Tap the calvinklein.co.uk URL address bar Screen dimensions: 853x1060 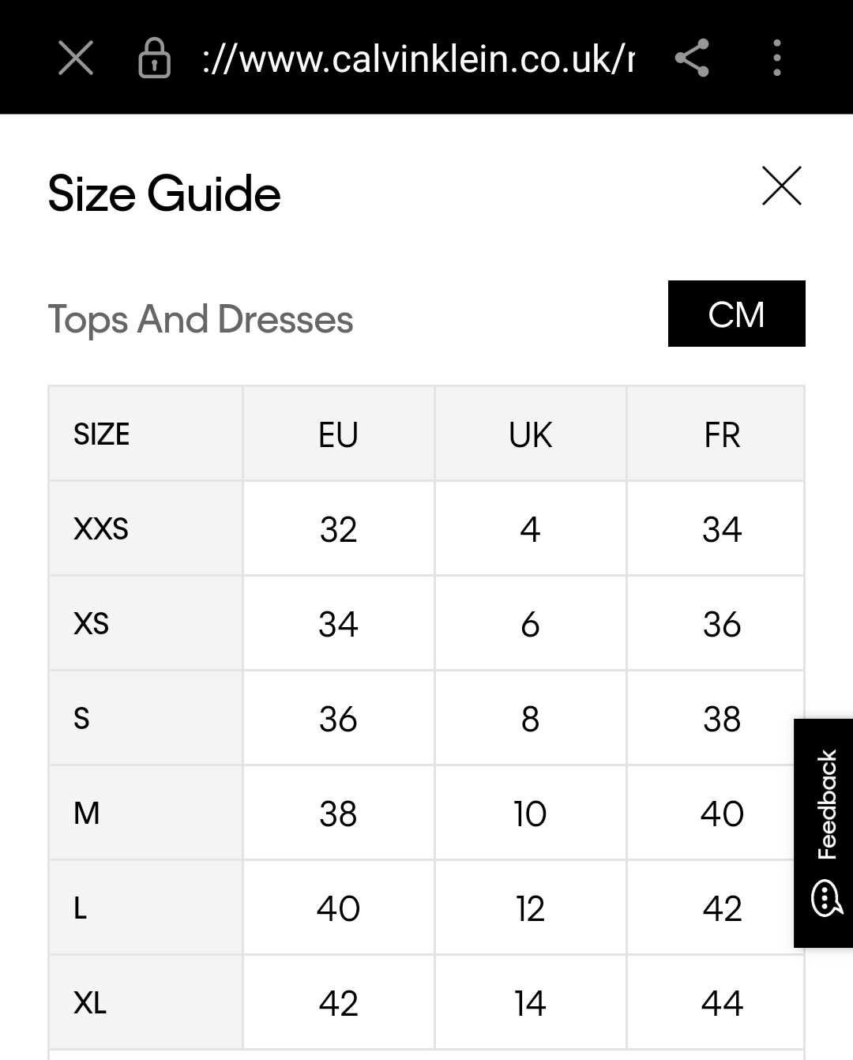click(x=418, y=58)
